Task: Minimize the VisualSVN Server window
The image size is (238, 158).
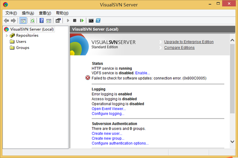Action: [210, 4]
